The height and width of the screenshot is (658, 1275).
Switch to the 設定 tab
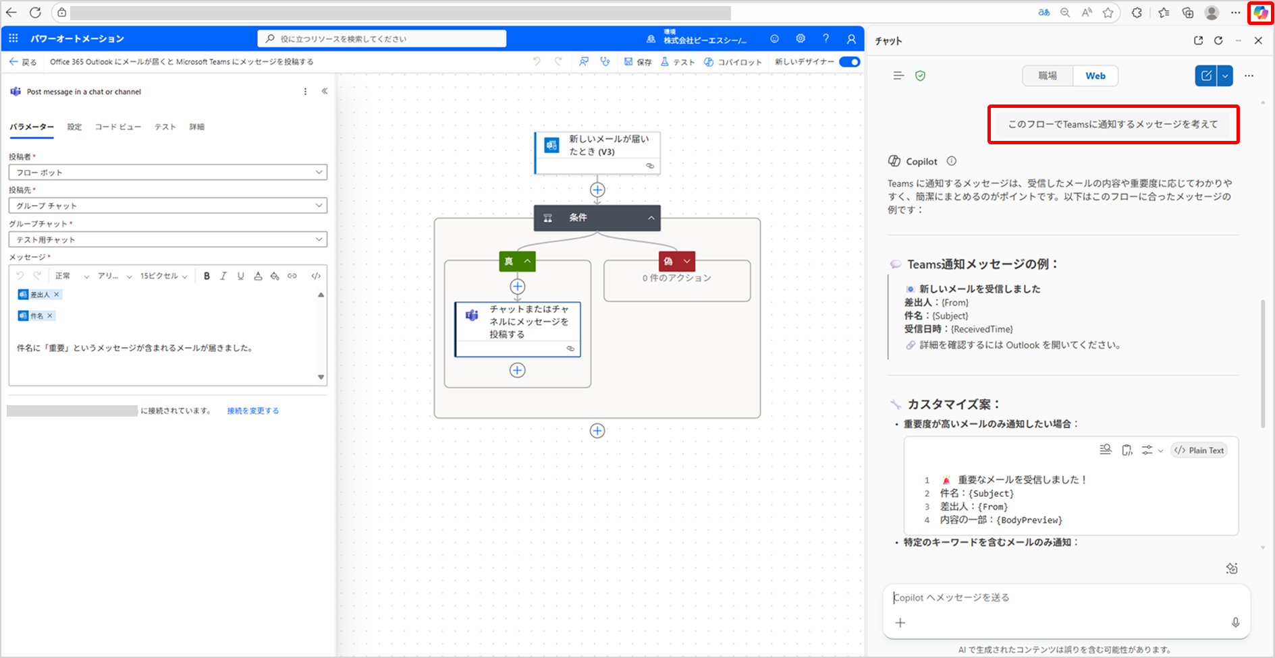click(74, 127)
